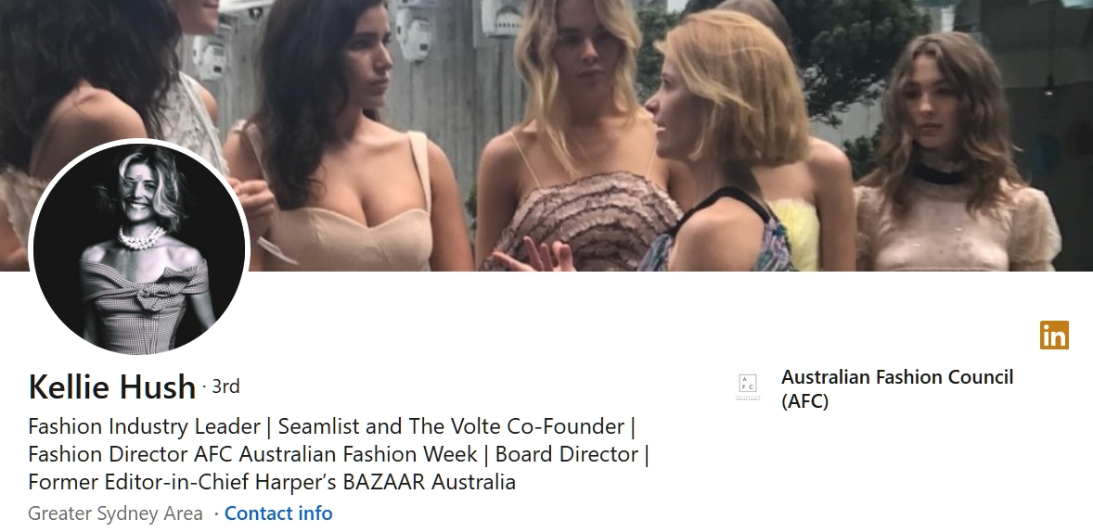The width and height of the screenshot is (1093, 532).
Task: Click the Contact info link
Action: [x=278, y=513]
